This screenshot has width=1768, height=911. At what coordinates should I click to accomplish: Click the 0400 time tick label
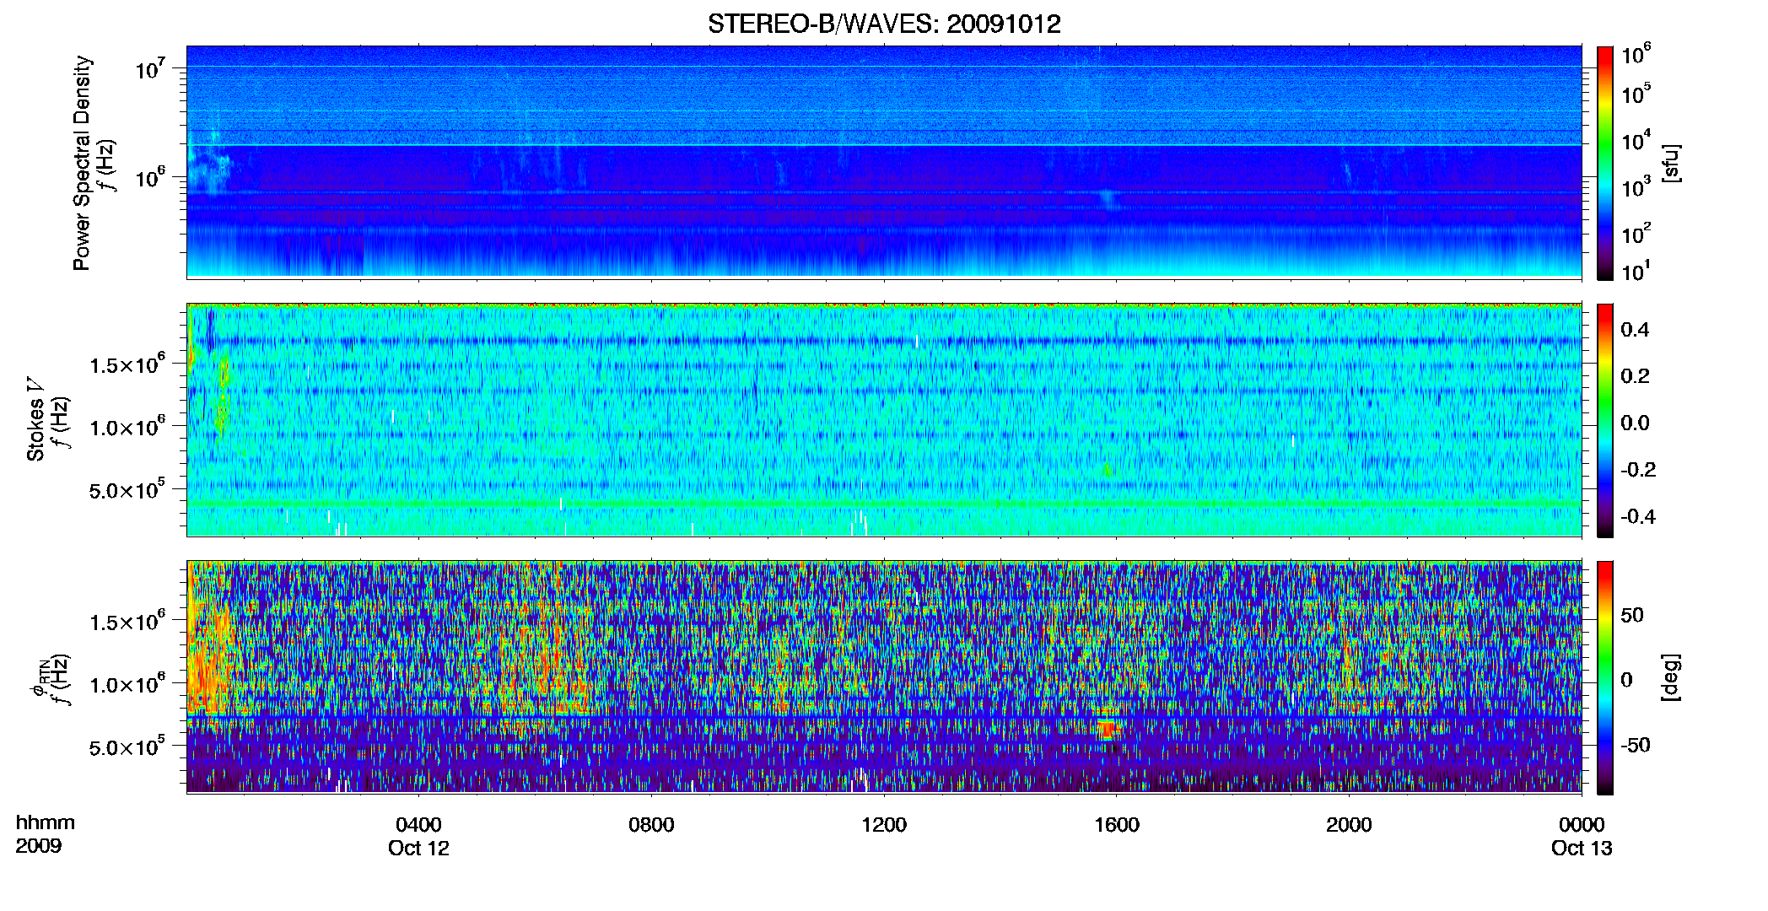(x=418, y=825)
